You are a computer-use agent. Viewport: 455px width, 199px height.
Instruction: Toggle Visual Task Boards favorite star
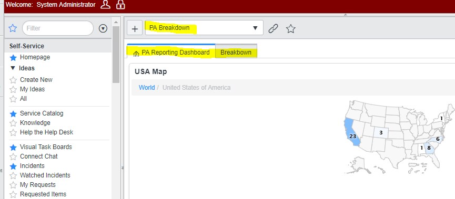13,148
